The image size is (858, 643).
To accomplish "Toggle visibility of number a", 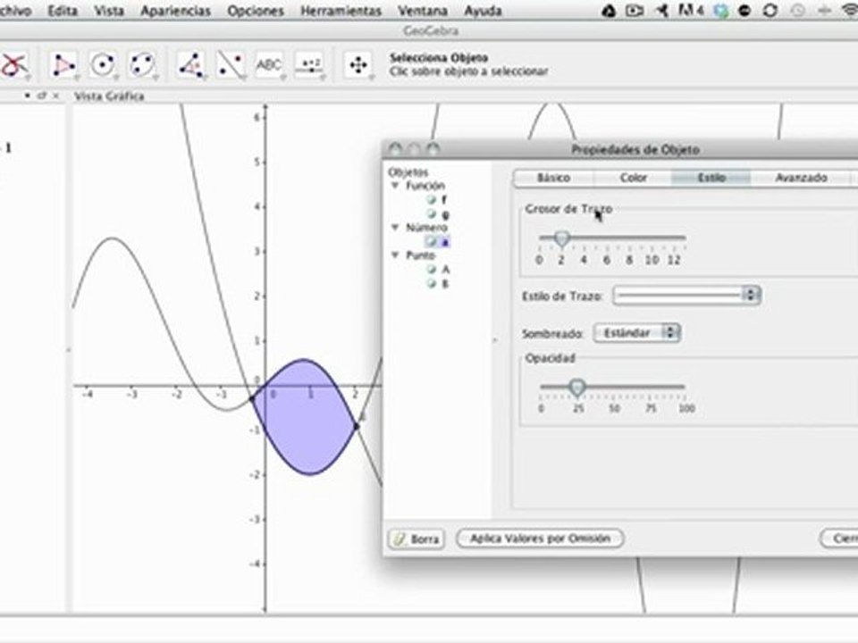I will [x=431, y=241].
